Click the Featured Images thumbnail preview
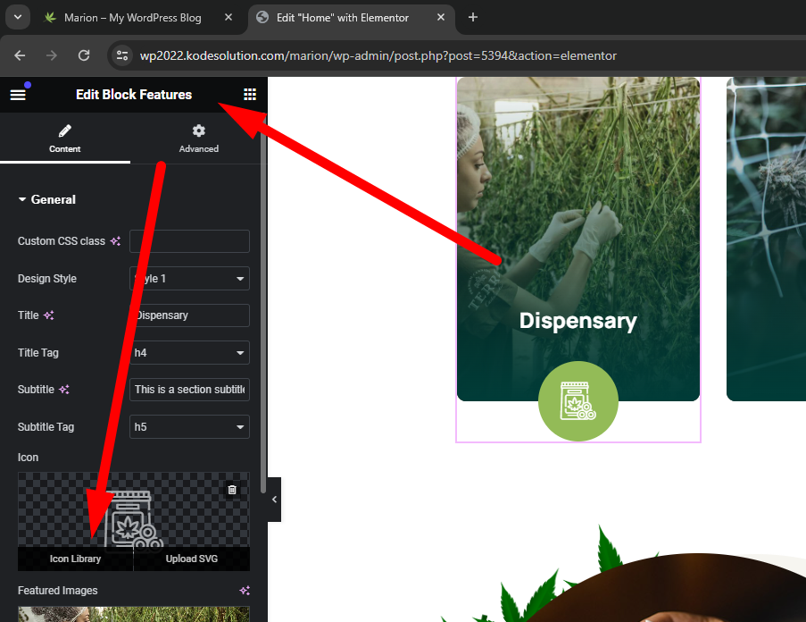The width and height of the screenshot is (806, 622). [x=134, y=614]
